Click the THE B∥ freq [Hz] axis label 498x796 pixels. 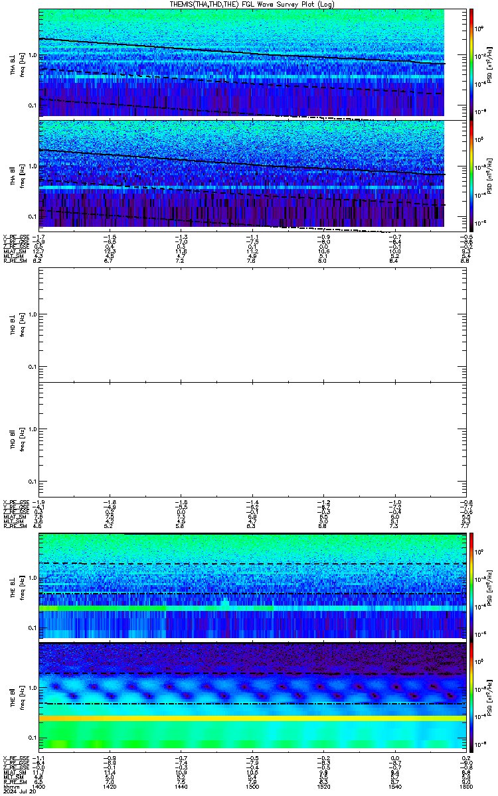pyautogui.click(x=23, y=696)
